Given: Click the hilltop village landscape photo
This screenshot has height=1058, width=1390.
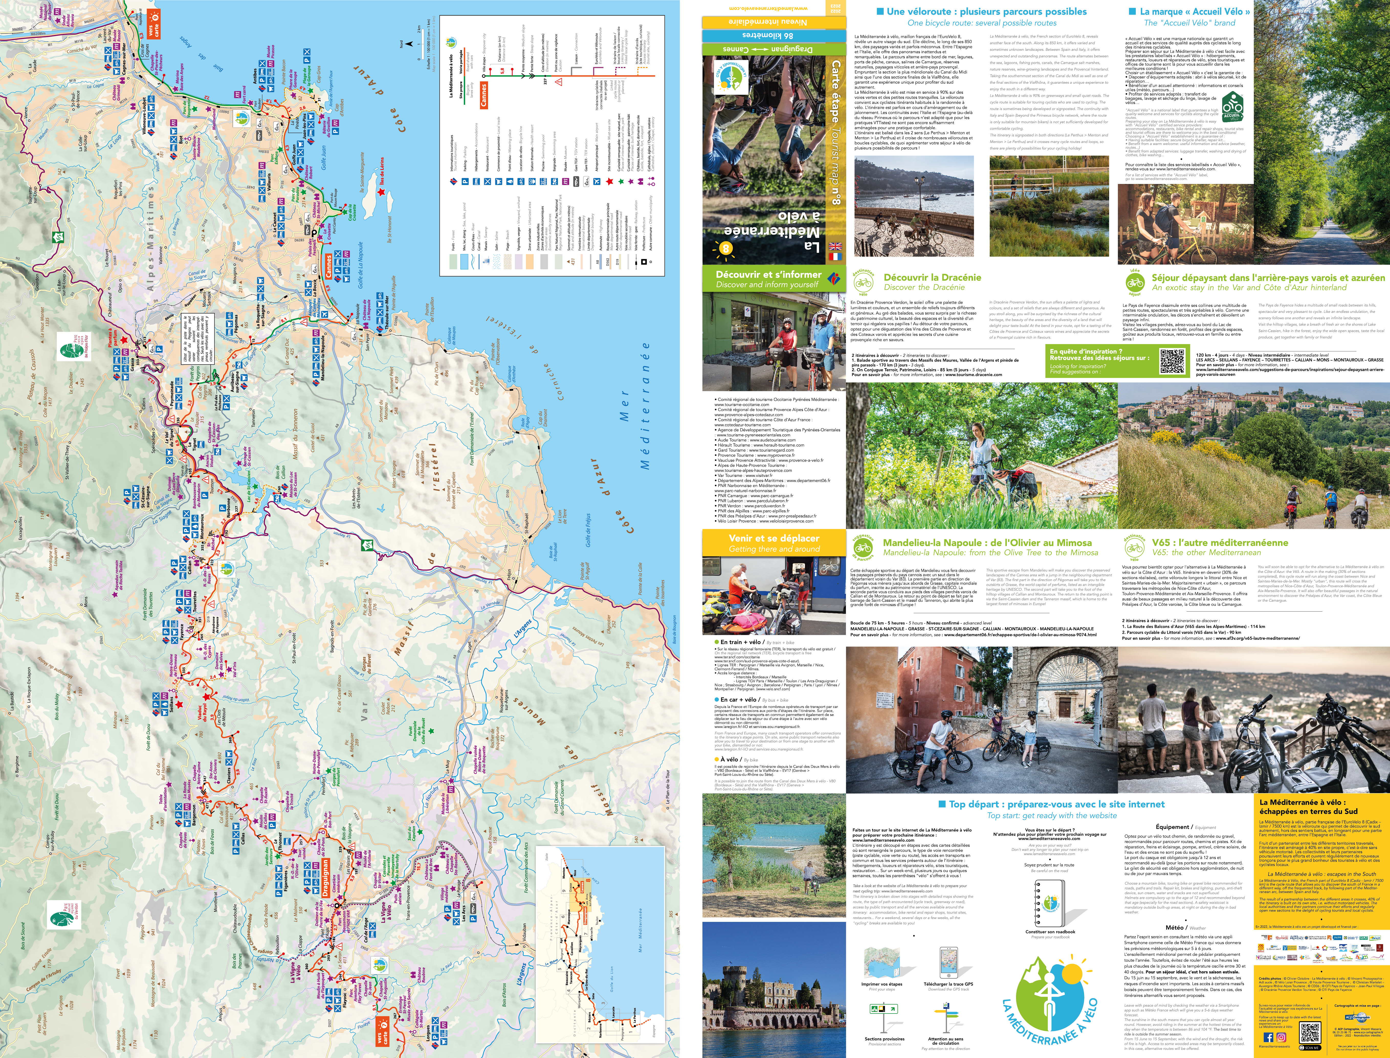Looking at the screenshot, I should pyautogui.click(x=1254, y=456).
